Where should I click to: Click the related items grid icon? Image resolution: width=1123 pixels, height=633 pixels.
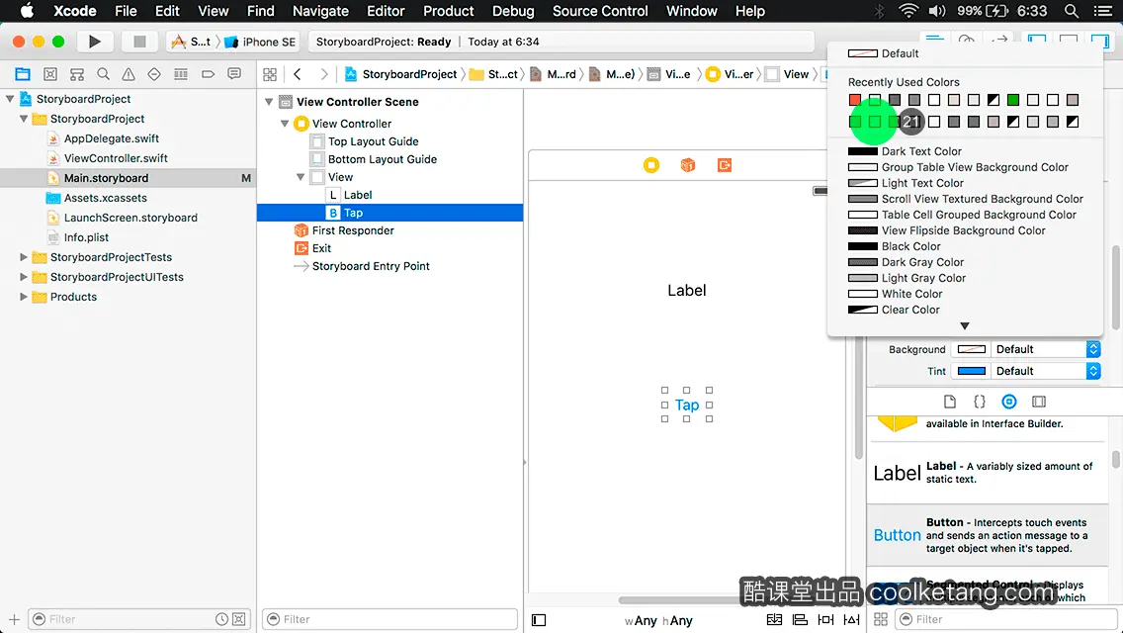270,74
